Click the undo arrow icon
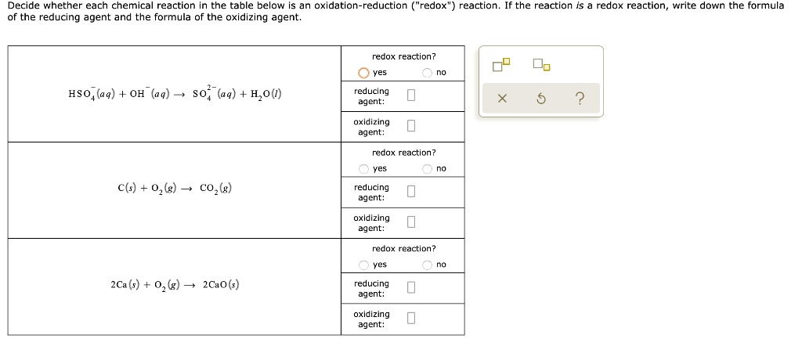 pyautogui.click(x=540, y=99)
